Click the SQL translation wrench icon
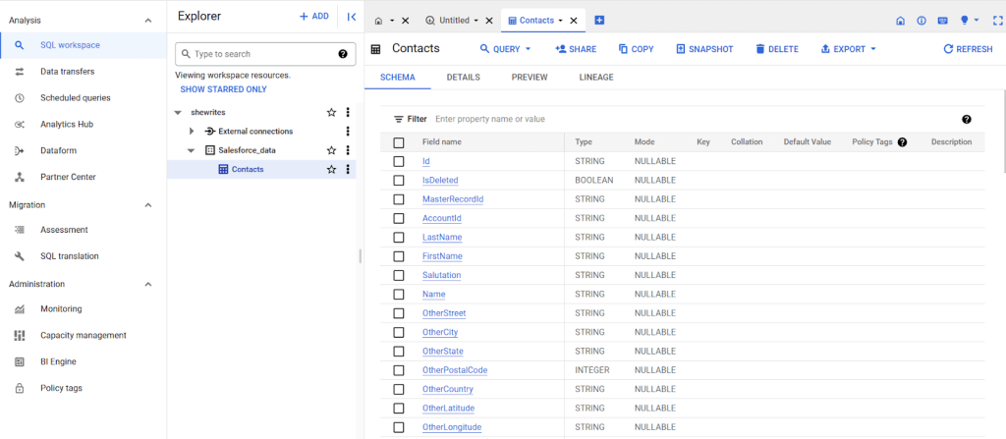This screenshot has width=1006, height=439. tap(20, 256)
